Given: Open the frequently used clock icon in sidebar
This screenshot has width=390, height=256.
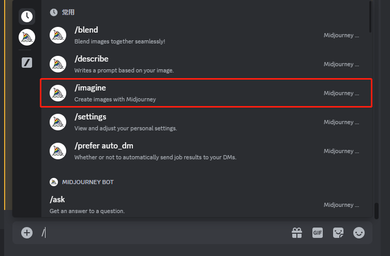Looking at the screenshot, I should click(x=27, y=17).
